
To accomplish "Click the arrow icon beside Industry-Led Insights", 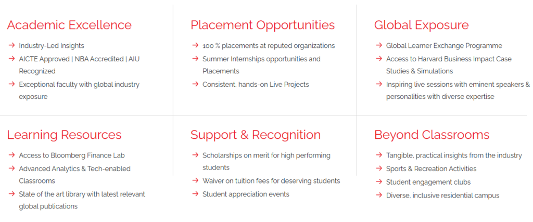I will point(12,45).
